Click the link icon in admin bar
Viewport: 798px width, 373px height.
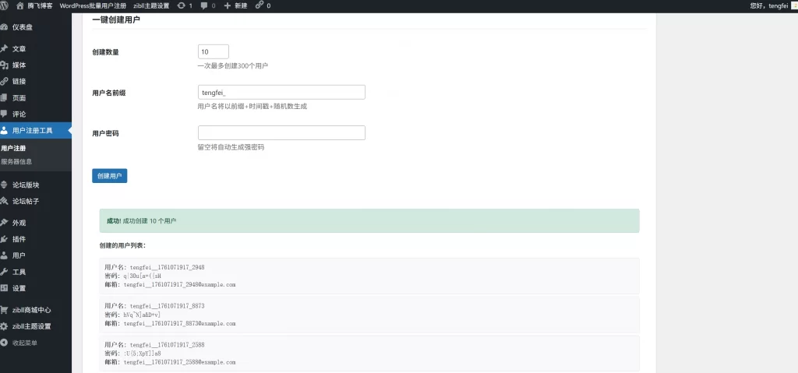tap(263, 5)
